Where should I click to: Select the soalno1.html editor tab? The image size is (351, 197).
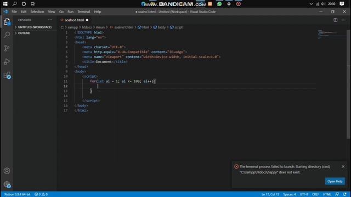75,20
